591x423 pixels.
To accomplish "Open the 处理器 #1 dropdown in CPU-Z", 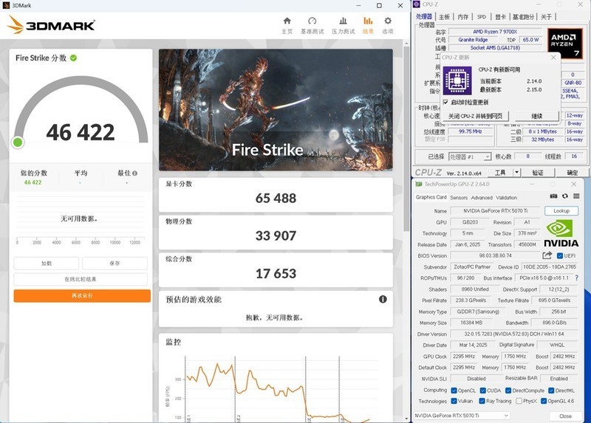I will tap(470, 157).
